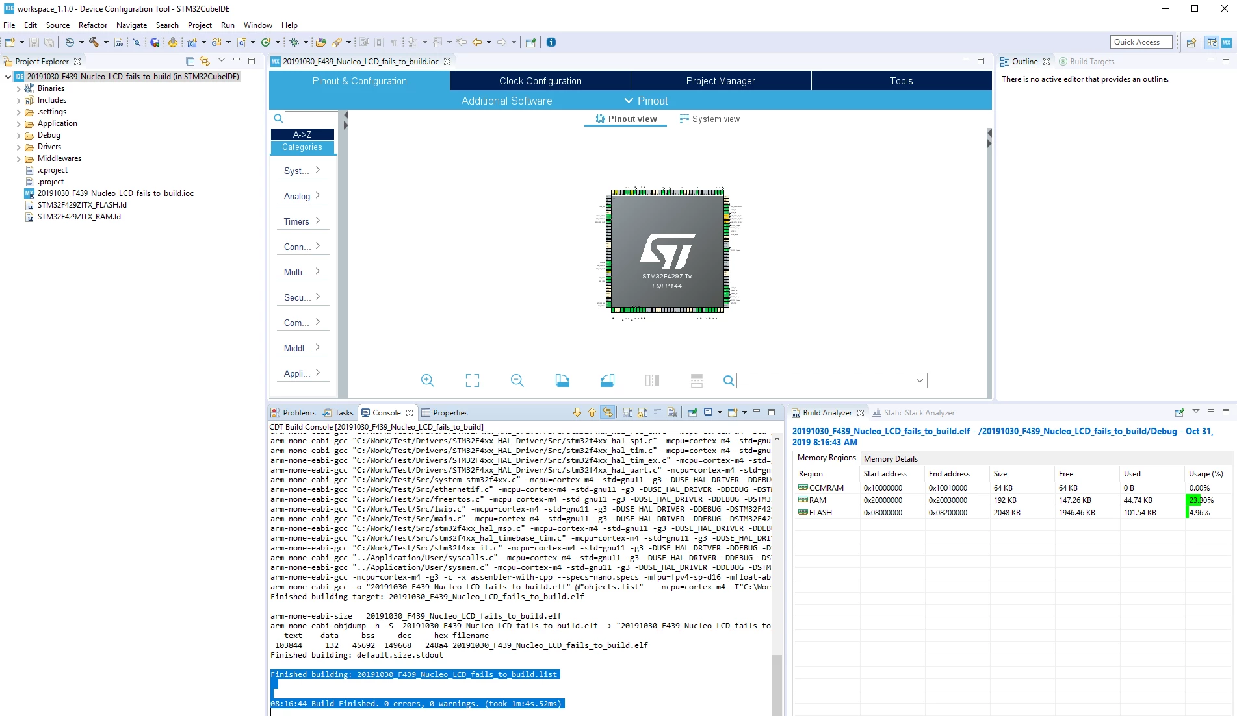The width and height of the screenshot is (1237, 716).
Task: Zoom in on the pinout chip view
Action: tap(428, 380)
